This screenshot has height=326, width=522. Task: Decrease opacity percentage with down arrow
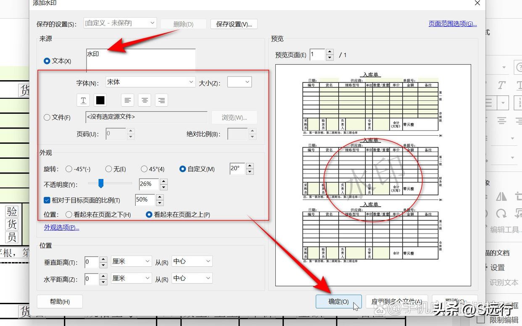coord(164,187)
